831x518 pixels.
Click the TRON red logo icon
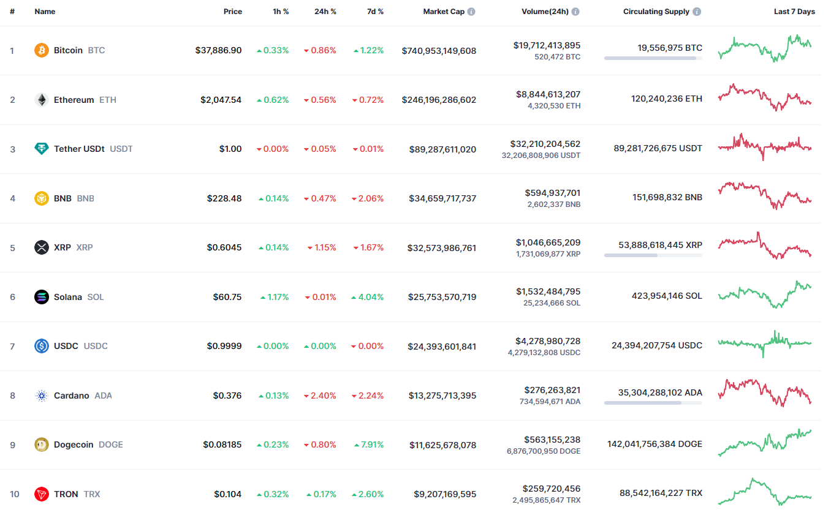click(42, 494)
